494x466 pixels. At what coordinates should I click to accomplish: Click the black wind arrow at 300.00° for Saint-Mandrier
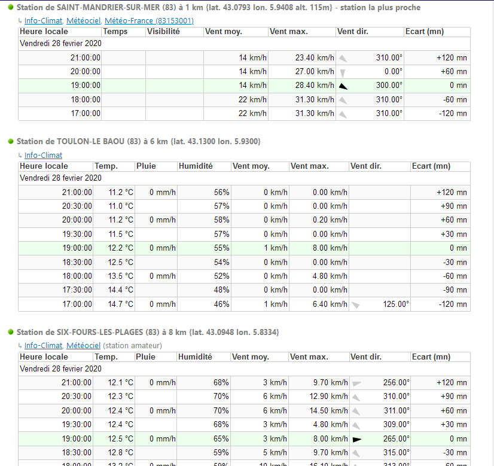tap(343, 86)
